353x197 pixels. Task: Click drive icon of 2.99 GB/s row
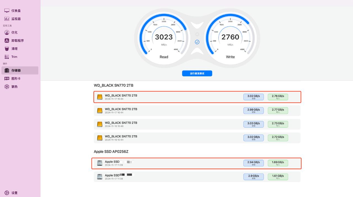coord(100,110)
